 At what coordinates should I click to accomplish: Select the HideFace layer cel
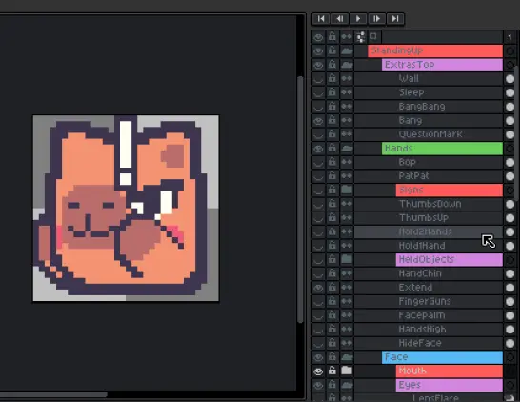(510, 343)
